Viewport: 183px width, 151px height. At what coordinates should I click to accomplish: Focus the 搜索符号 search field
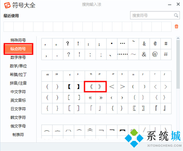coord(155,15)
